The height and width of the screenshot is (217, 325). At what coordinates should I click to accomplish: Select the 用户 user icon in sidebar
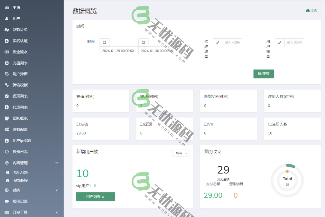click(7, 18)
